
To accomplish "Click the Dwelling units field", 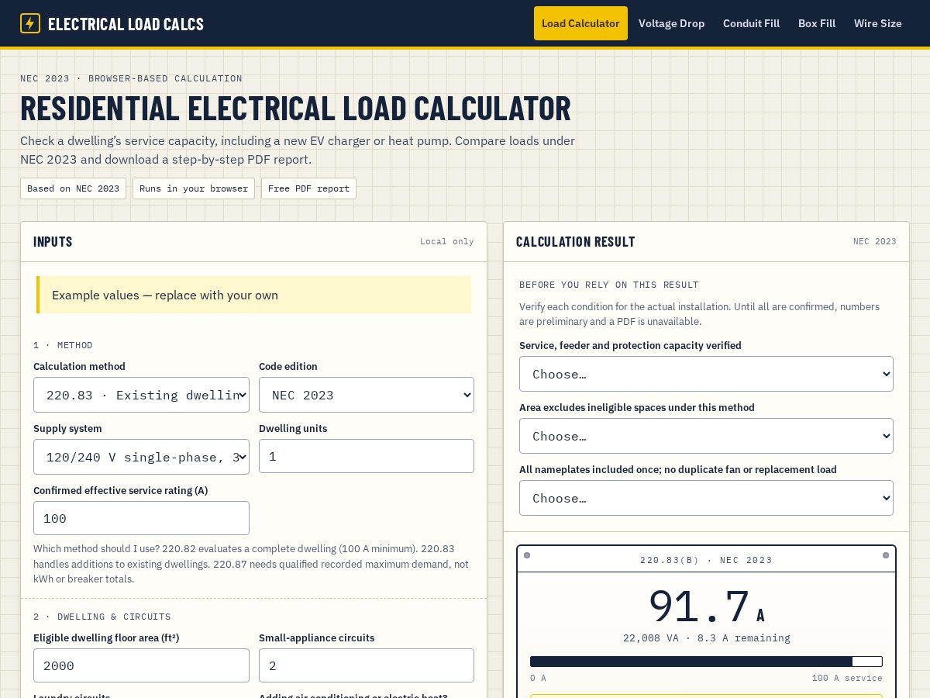I will [367, 456].
